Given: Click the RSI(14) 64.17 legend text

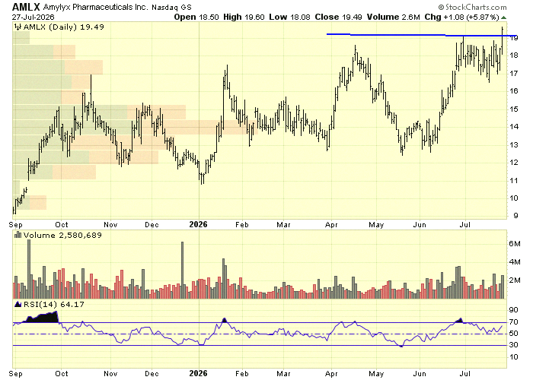Looking at the screenshot, I should point(54,304).
